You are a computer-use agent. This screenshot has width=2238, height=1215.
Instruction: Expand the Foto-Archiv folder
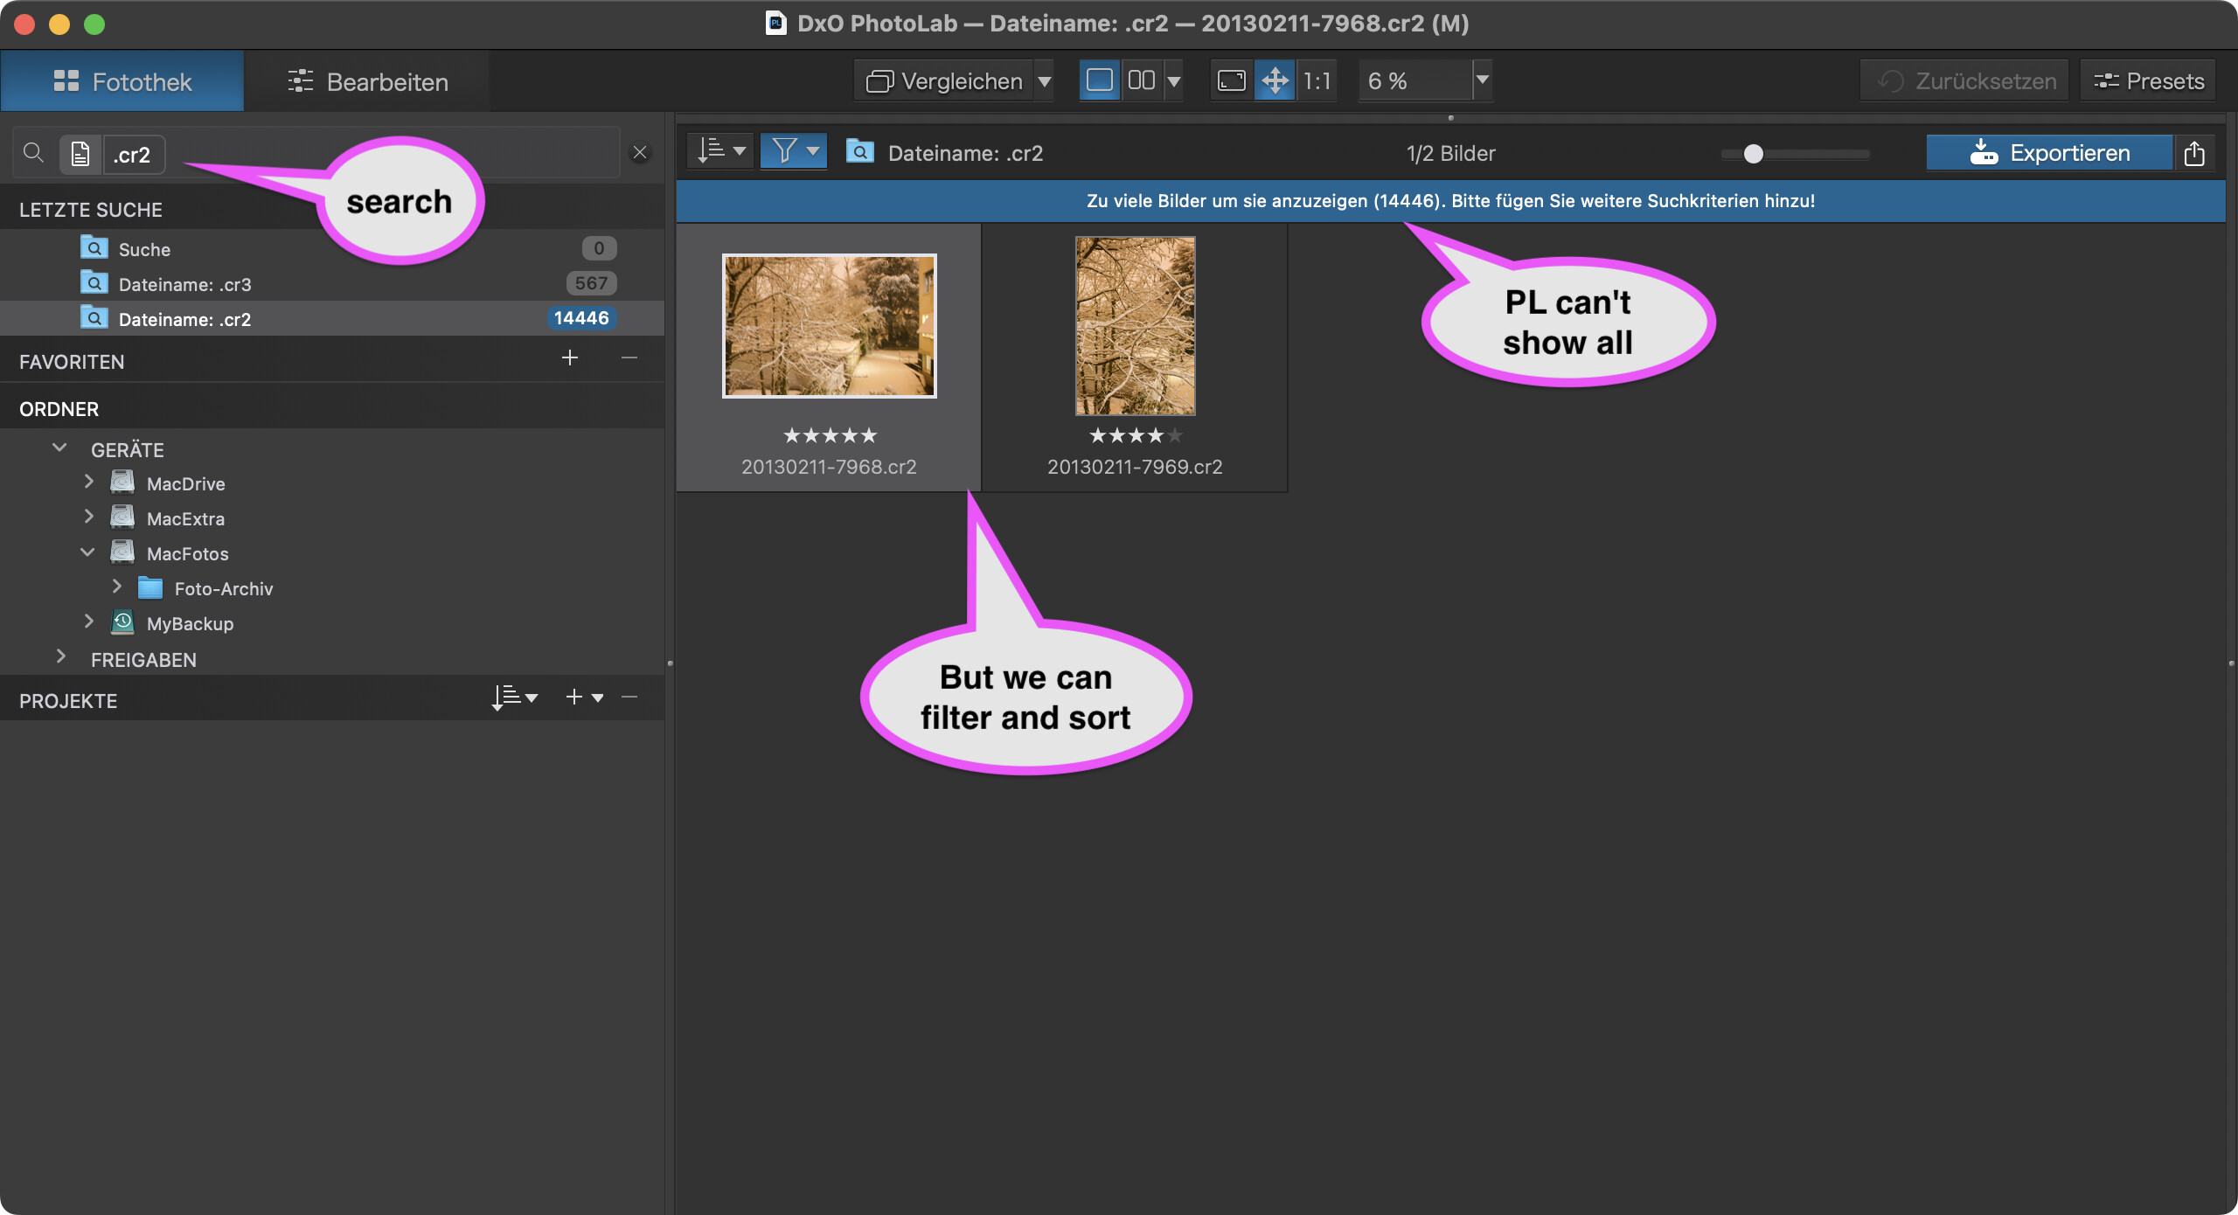pyautogui.click(x=117, y=587)
